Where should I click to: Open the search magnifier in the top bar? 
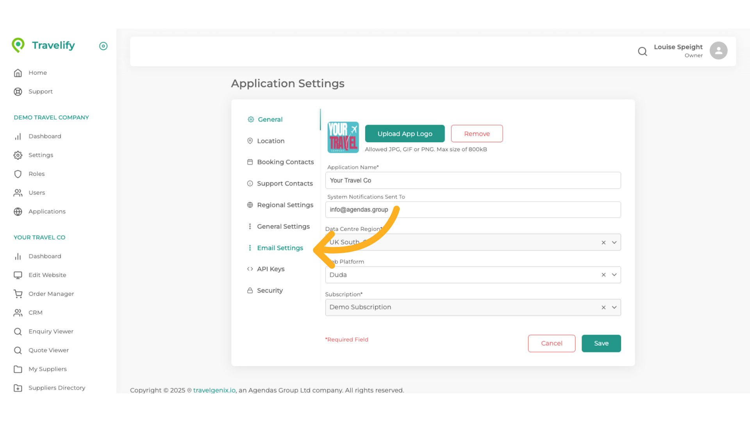pos(643,51)
